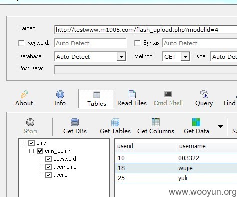This screenshot has height=197, width=237.
Task: Switch to the Query tab label
Action: (204, 103)
